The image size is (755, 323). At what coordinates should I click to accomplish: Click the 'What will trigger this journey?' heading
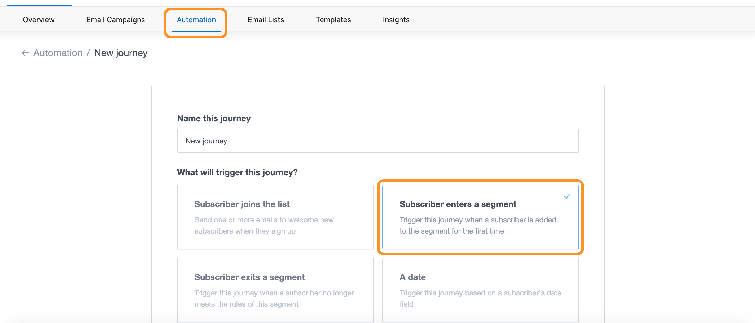tap(237, 172)
